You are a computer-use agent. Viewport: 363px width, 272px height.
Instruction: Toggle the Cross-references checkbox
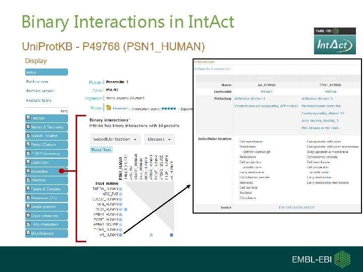coord(28,216)
